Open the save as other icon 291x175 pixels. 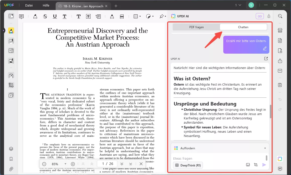(280, 85)
